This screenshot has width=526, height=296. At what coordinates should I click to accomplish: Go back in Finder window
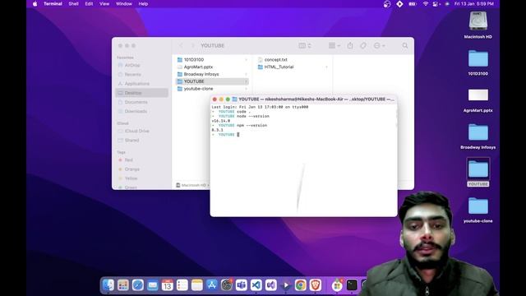(181, 46)
